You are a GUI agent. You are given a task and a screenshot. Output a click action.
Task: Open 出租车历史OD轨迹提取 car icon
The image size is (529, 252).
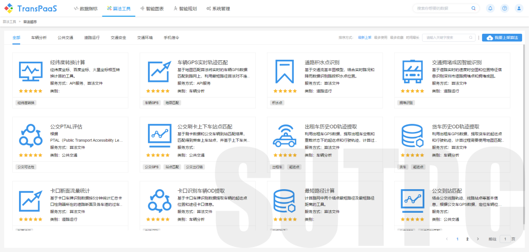285,136
